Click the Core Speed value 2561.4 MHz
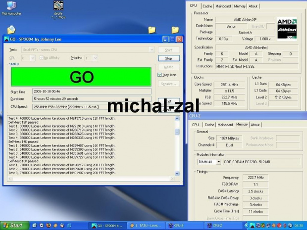Viewport: 307px width, 230px height. (x=229, y=85)
